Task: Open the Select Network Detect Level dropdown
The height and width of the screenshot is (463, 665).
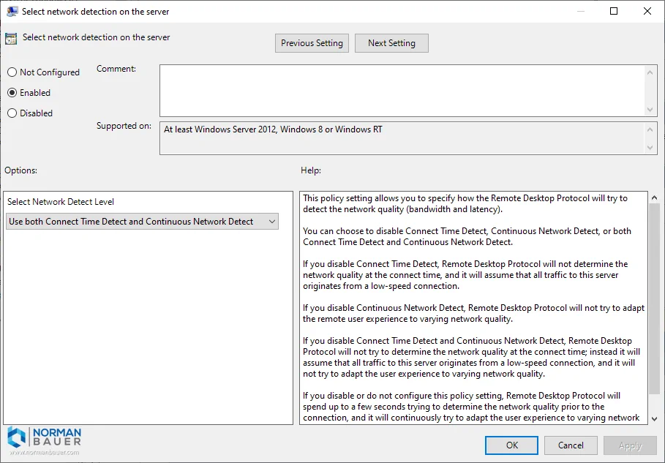Action: [143, 222]
